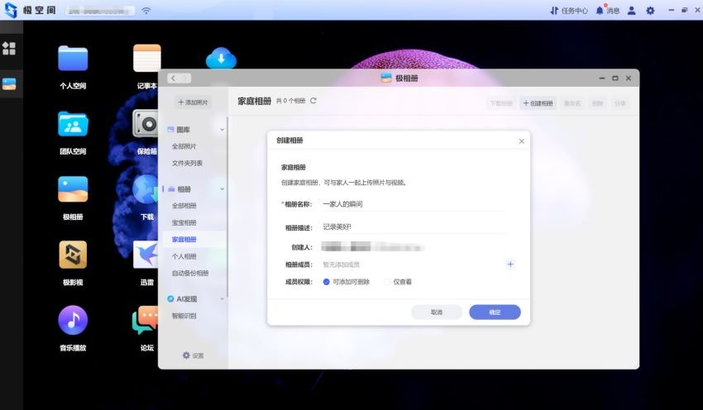Open 全部相册 in sidebar

[184, 206]
